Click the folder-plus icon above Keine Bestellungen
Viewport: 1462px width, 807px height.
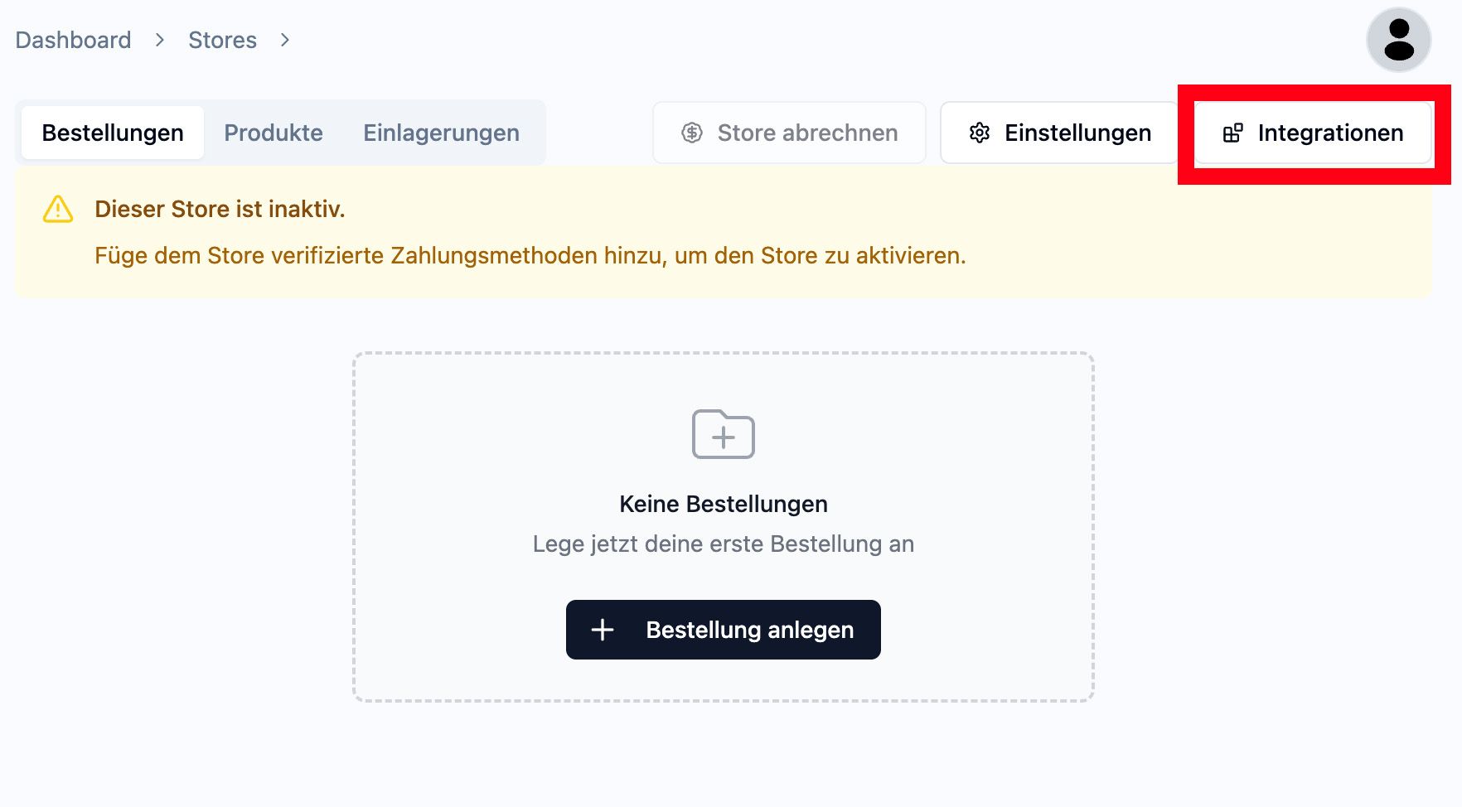click(724, 433)
